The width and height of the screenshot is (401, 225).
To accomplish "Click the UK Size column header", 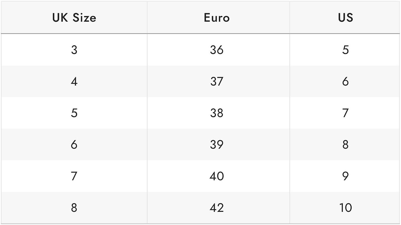I will pos(74,18).
